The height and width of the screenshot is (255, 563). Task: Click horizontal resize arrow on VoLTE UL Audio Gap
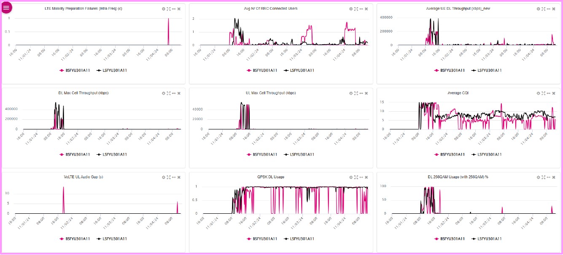coord(173,177)
